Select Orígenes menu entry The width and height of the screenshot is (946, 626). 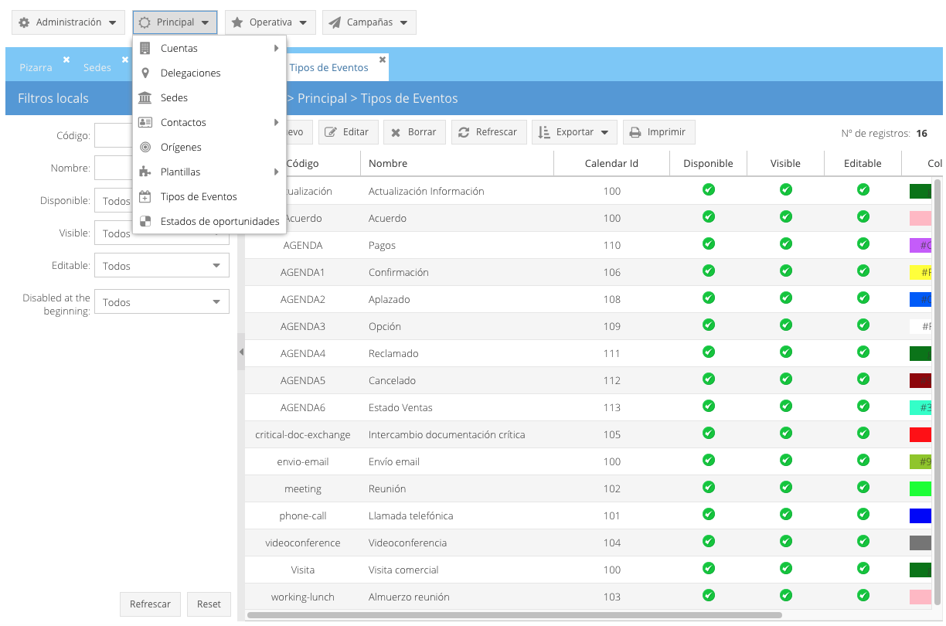tap(209, 147)
